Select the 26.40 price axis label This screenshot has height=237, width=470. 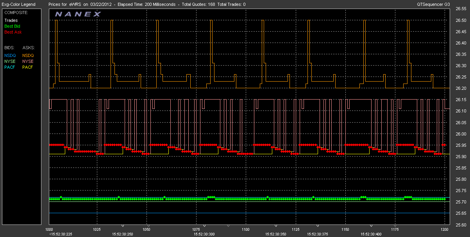click(461, 43)
